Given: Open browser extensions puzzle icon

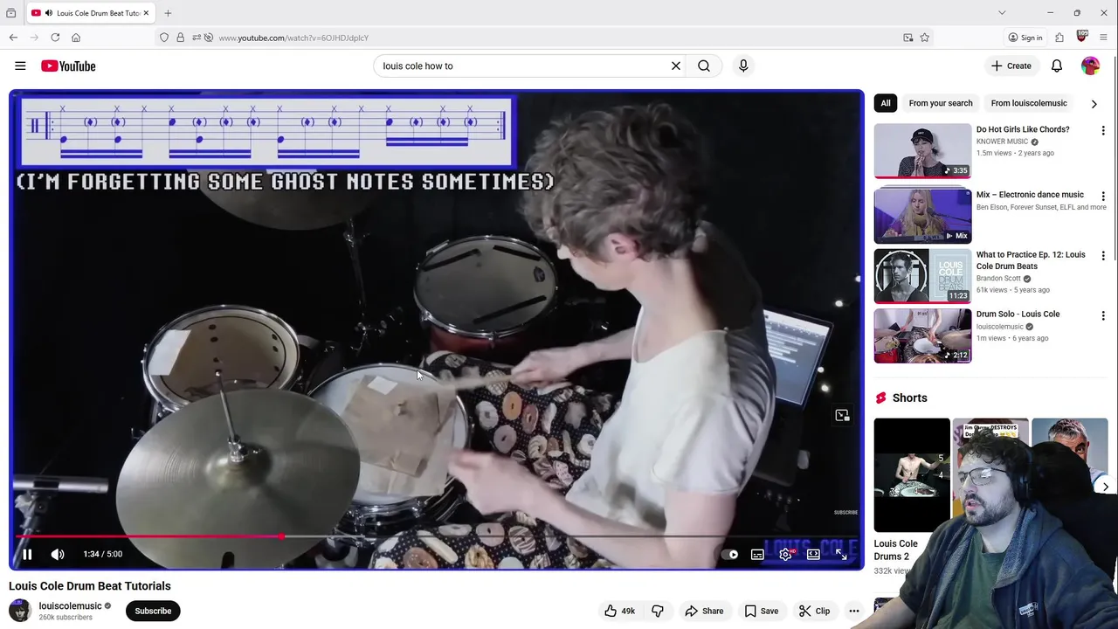Looking at the screenshot, I should tap(1059, 38).
